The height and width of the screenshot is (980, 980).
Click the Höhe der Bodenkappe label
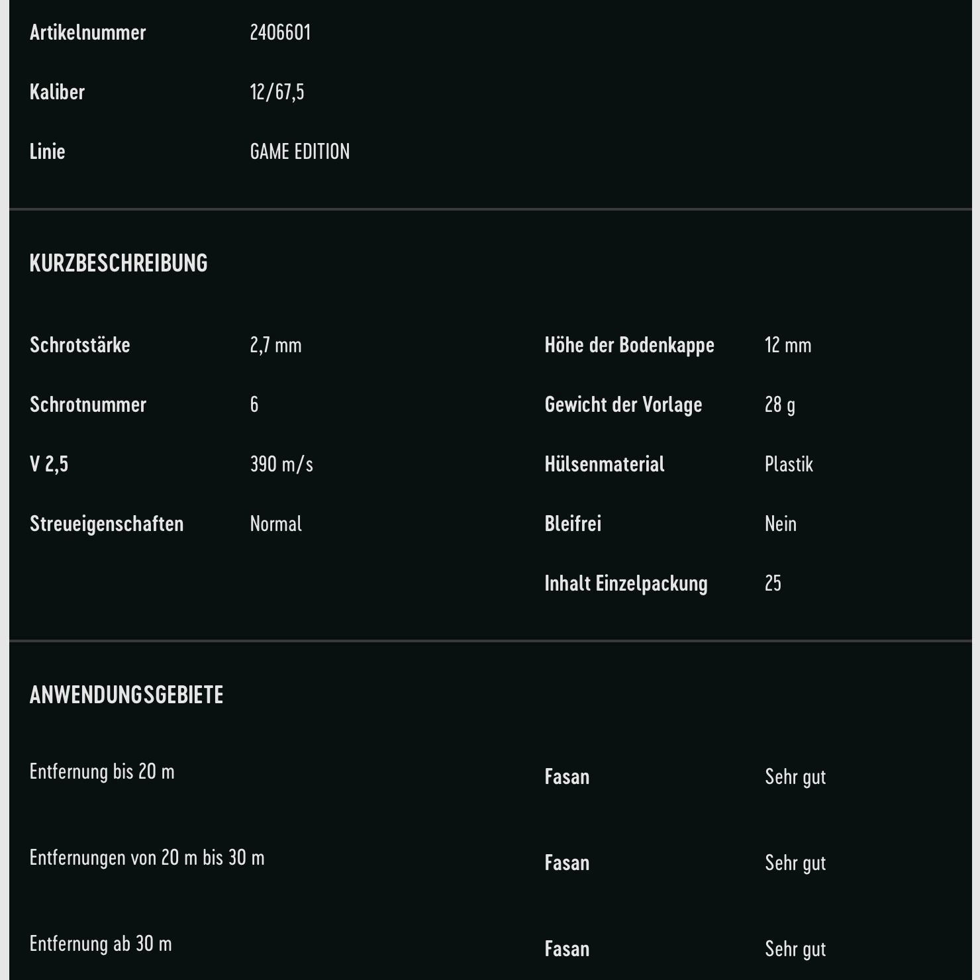[629, 345]
